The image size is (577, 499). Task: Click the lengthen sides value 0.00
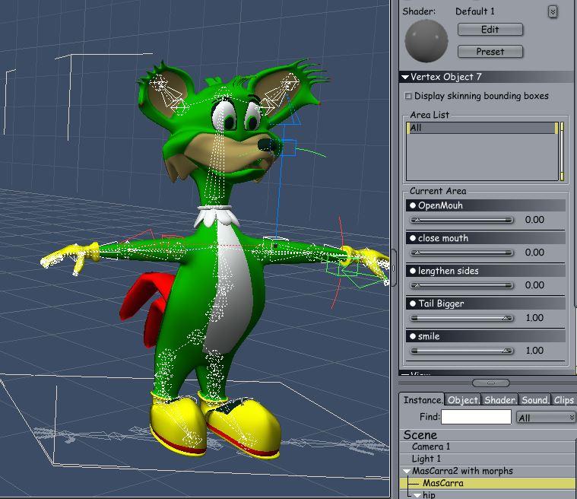pos(534,285)
